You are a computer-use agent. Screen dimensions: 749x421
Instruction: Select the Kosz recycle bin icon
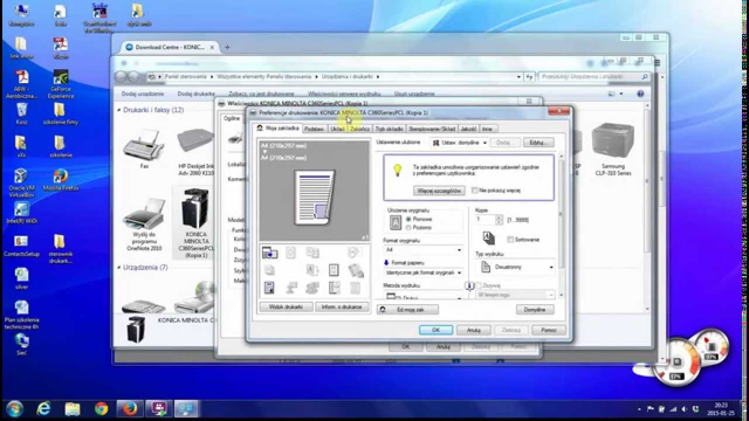22,113
